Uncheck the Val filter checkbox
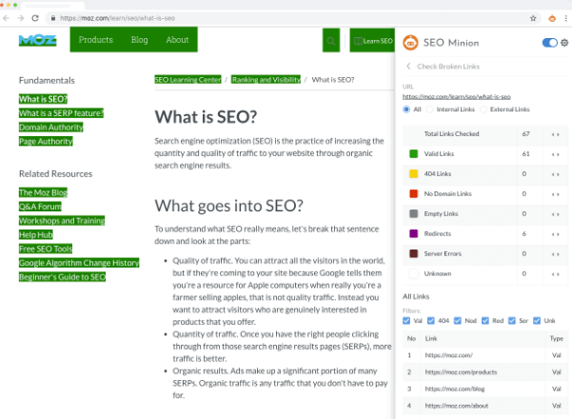 tap(406, 321)
